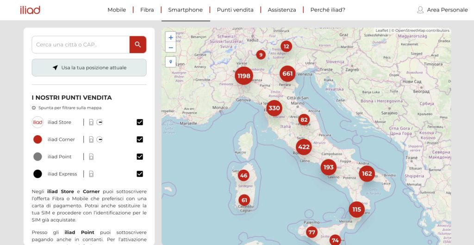Open the 330 stores cluster marker
The height and width of the screenshot is (245, 474).
point(274,108)
